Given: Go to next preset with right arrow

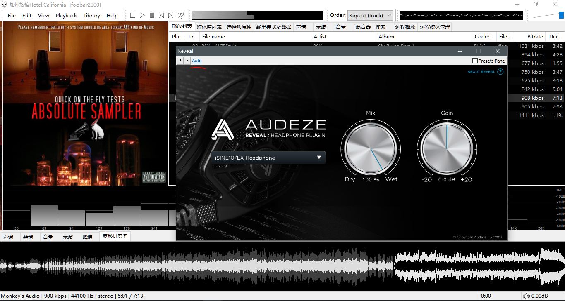Looking at the screenshot, I should coord(187,61).
